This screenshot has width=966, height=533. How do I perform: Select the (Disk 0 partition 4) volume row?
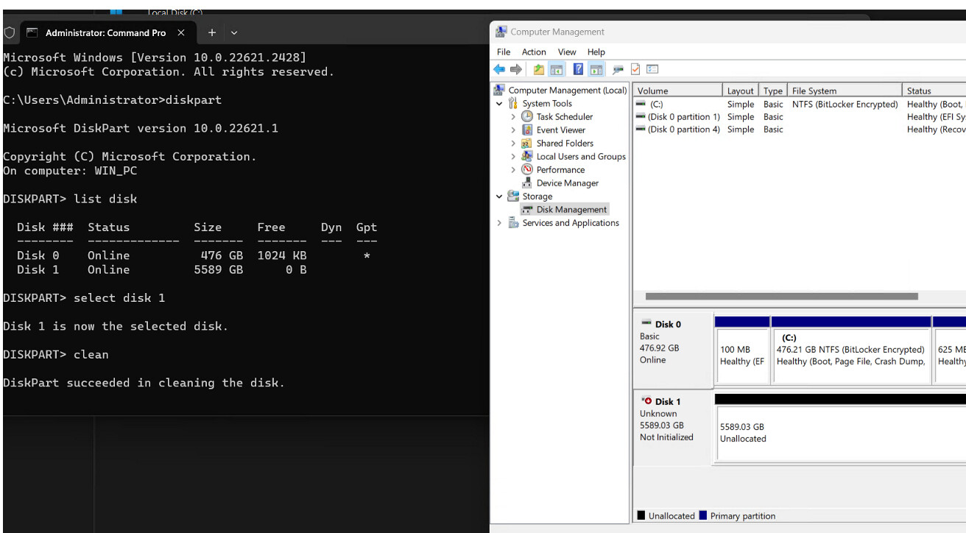point(799,130)
